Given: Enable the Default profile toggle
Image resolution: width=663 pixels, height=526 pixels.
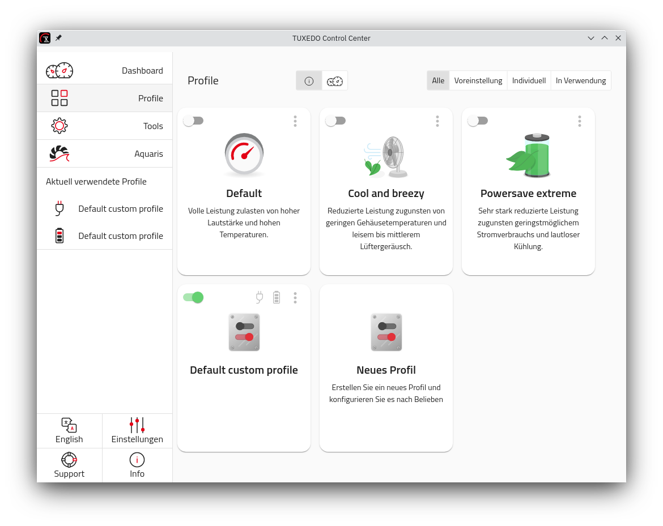Looking at the screenshot, I should (x=194, y=121).
